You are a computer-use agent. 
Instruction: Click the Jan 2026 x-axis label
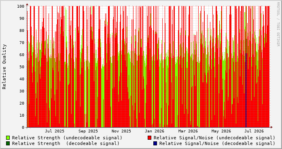[x=155, y=131]
